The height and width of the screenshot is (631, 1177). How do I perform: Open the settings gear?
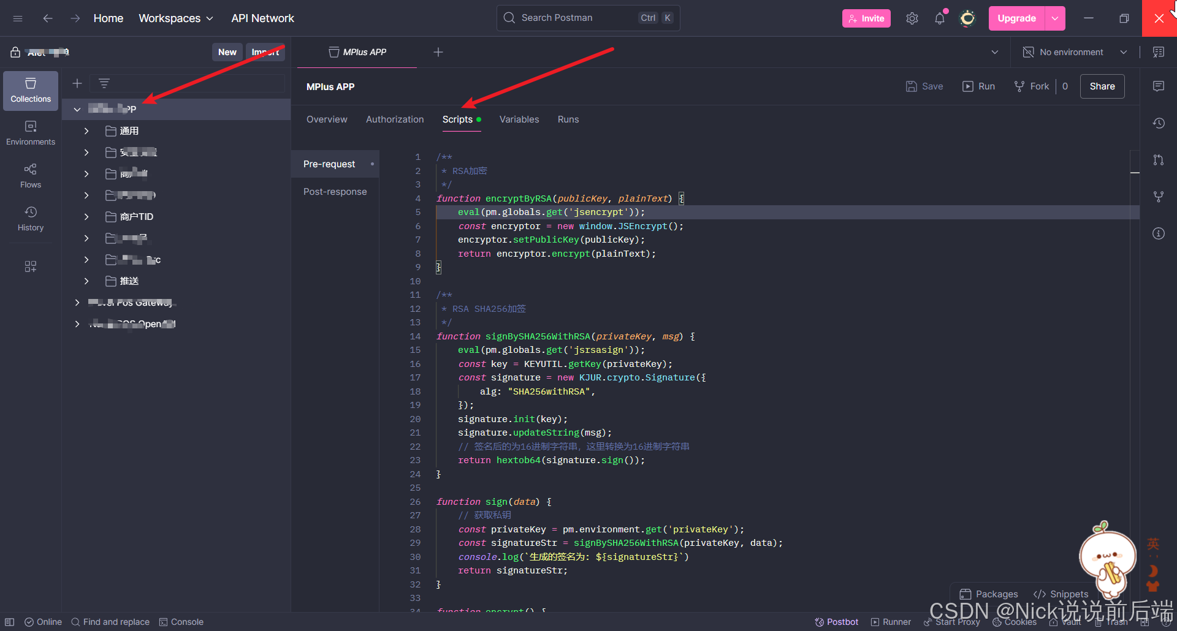point(912,18)
